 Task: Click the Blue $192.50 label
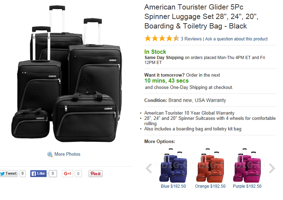173,186
